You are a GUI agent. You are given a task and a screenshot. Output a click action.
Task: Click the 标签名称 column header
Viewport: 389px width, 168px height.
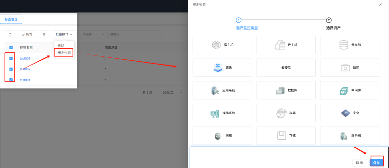point(26,48)
